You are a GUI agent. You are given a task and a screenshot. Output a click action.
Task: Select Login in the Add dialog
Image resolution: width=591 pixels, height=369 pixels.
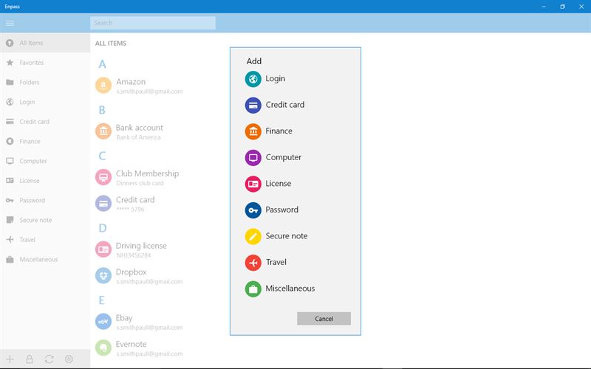[275, 78]
